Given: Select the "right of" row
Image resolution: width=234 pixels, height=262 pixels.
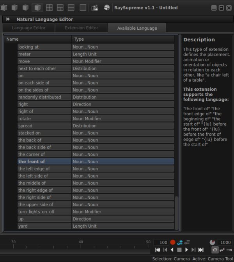Looking at the screenshot, I should click(96, 111).
